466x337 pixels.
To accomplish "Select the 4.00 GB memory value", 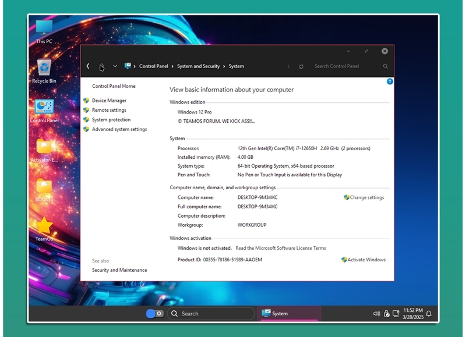I will 245,157.
